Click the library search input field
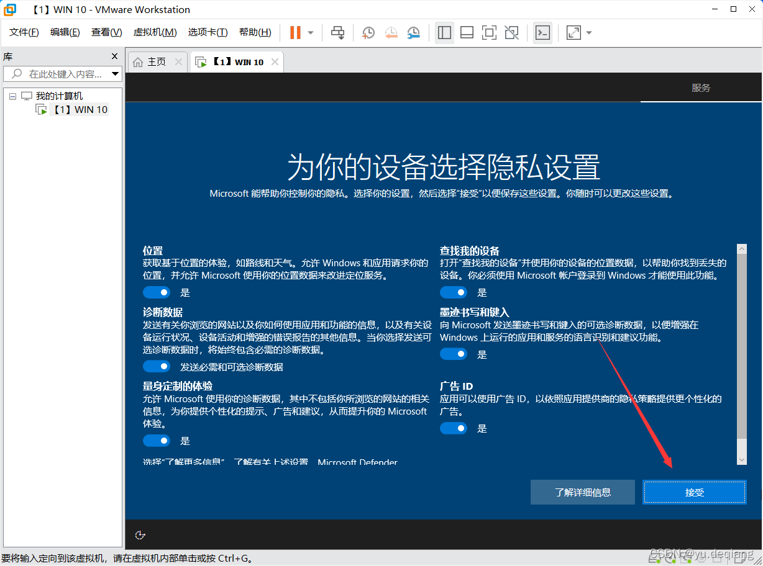 click(x=63, y=74)
